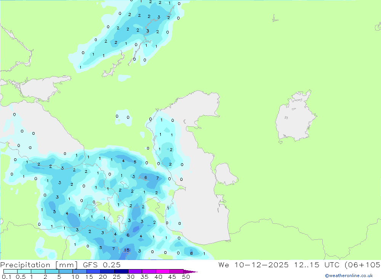Image resolution: width=381 pixels, height=279 pixels.
Task: Click the arrow tip above 50 mm on legend
Action: pos(190,272)
